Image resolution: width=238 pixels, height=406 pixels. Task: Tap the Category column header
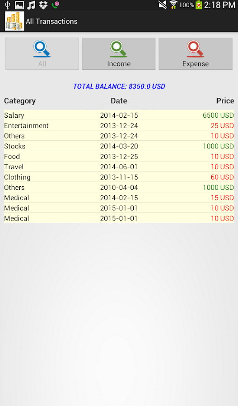(x=20, y=101)
